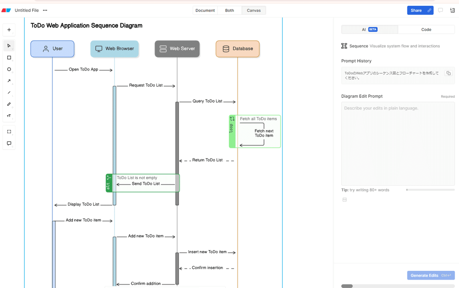459x288 pixels.
Task: Select the 'Send ToDo List' message label
Action: (x=146, y=184)
